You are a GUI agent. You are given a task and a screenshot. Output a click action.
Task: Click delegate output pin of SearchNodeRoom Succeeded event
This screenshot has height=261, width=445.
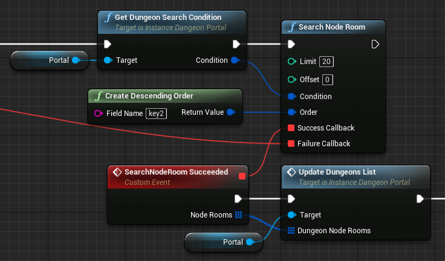point(242,176)
